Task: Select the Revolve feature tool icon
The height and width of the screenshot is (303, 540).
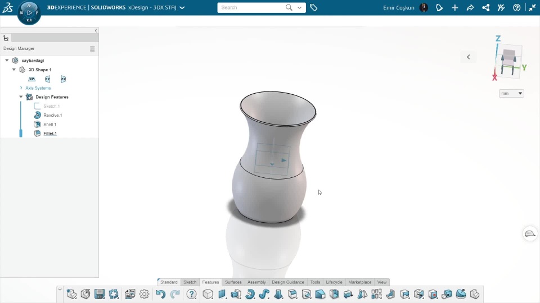Action: [x=250, y=294]
